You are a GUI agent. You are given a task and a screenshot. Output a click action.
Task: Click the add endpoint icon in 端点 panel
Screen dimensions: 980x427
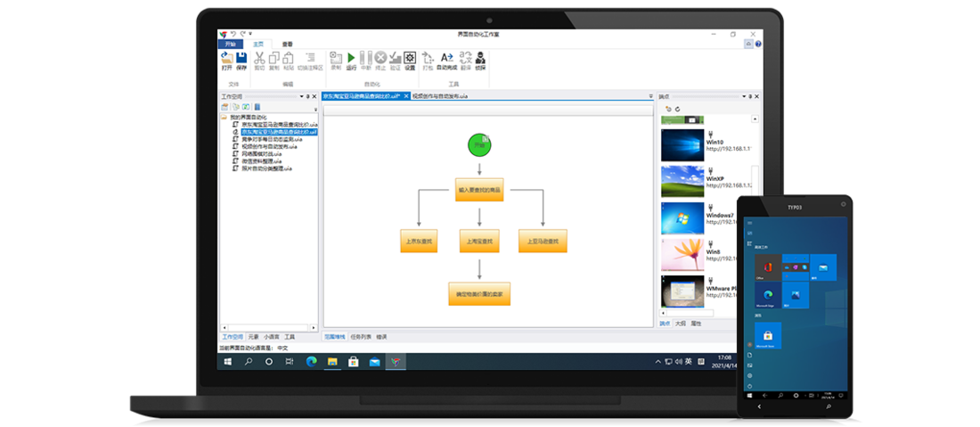(668, 109)
